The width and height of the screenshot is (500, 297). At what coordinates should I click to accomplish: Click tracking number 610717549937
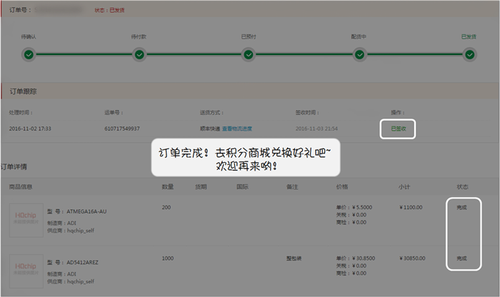(122, 129)
